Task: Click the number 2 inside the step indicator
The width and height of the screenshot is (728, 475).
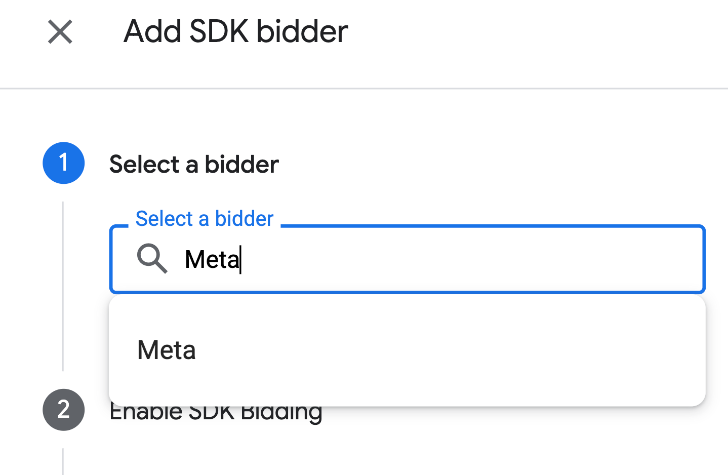Action: (x=63, y=410)
